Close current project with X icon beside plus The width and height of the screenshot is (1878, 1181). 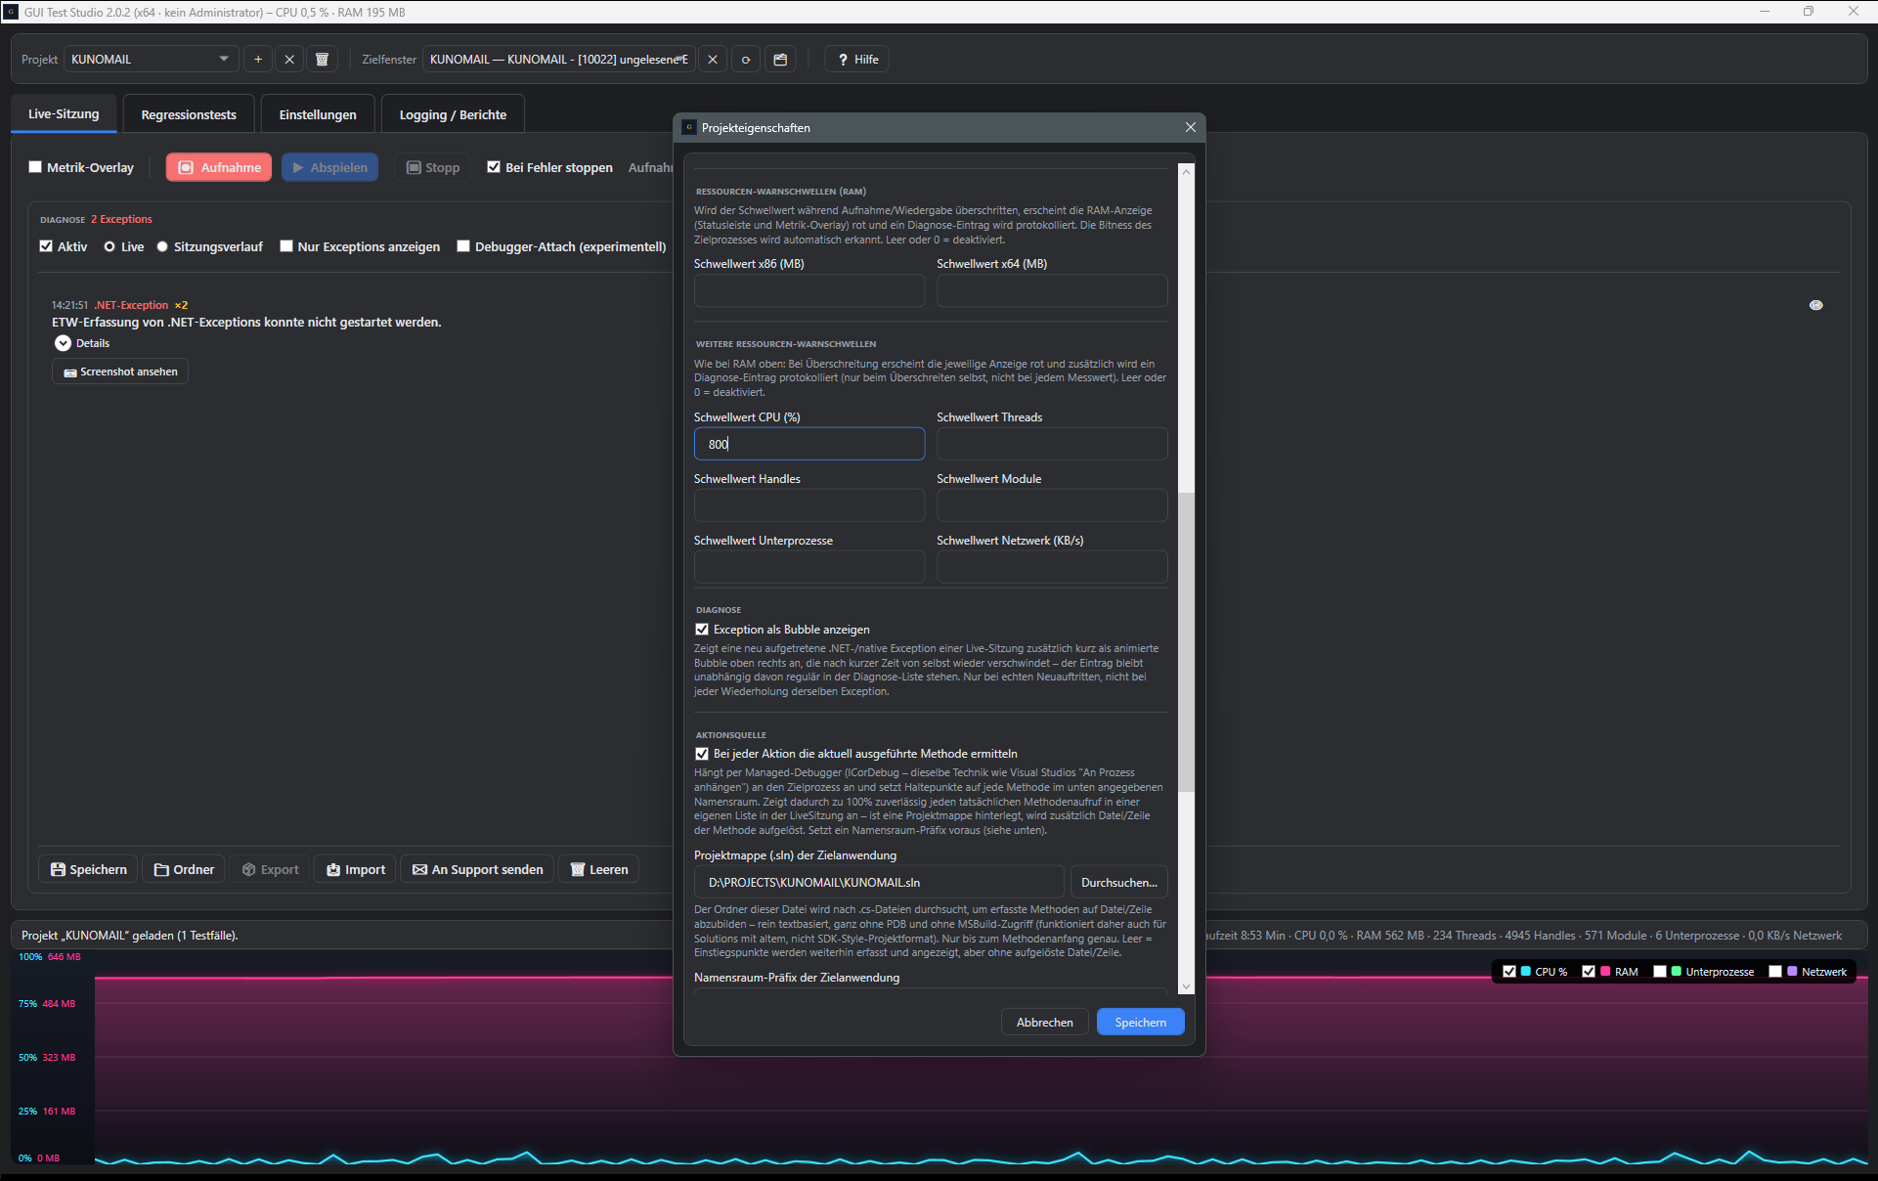289,60
